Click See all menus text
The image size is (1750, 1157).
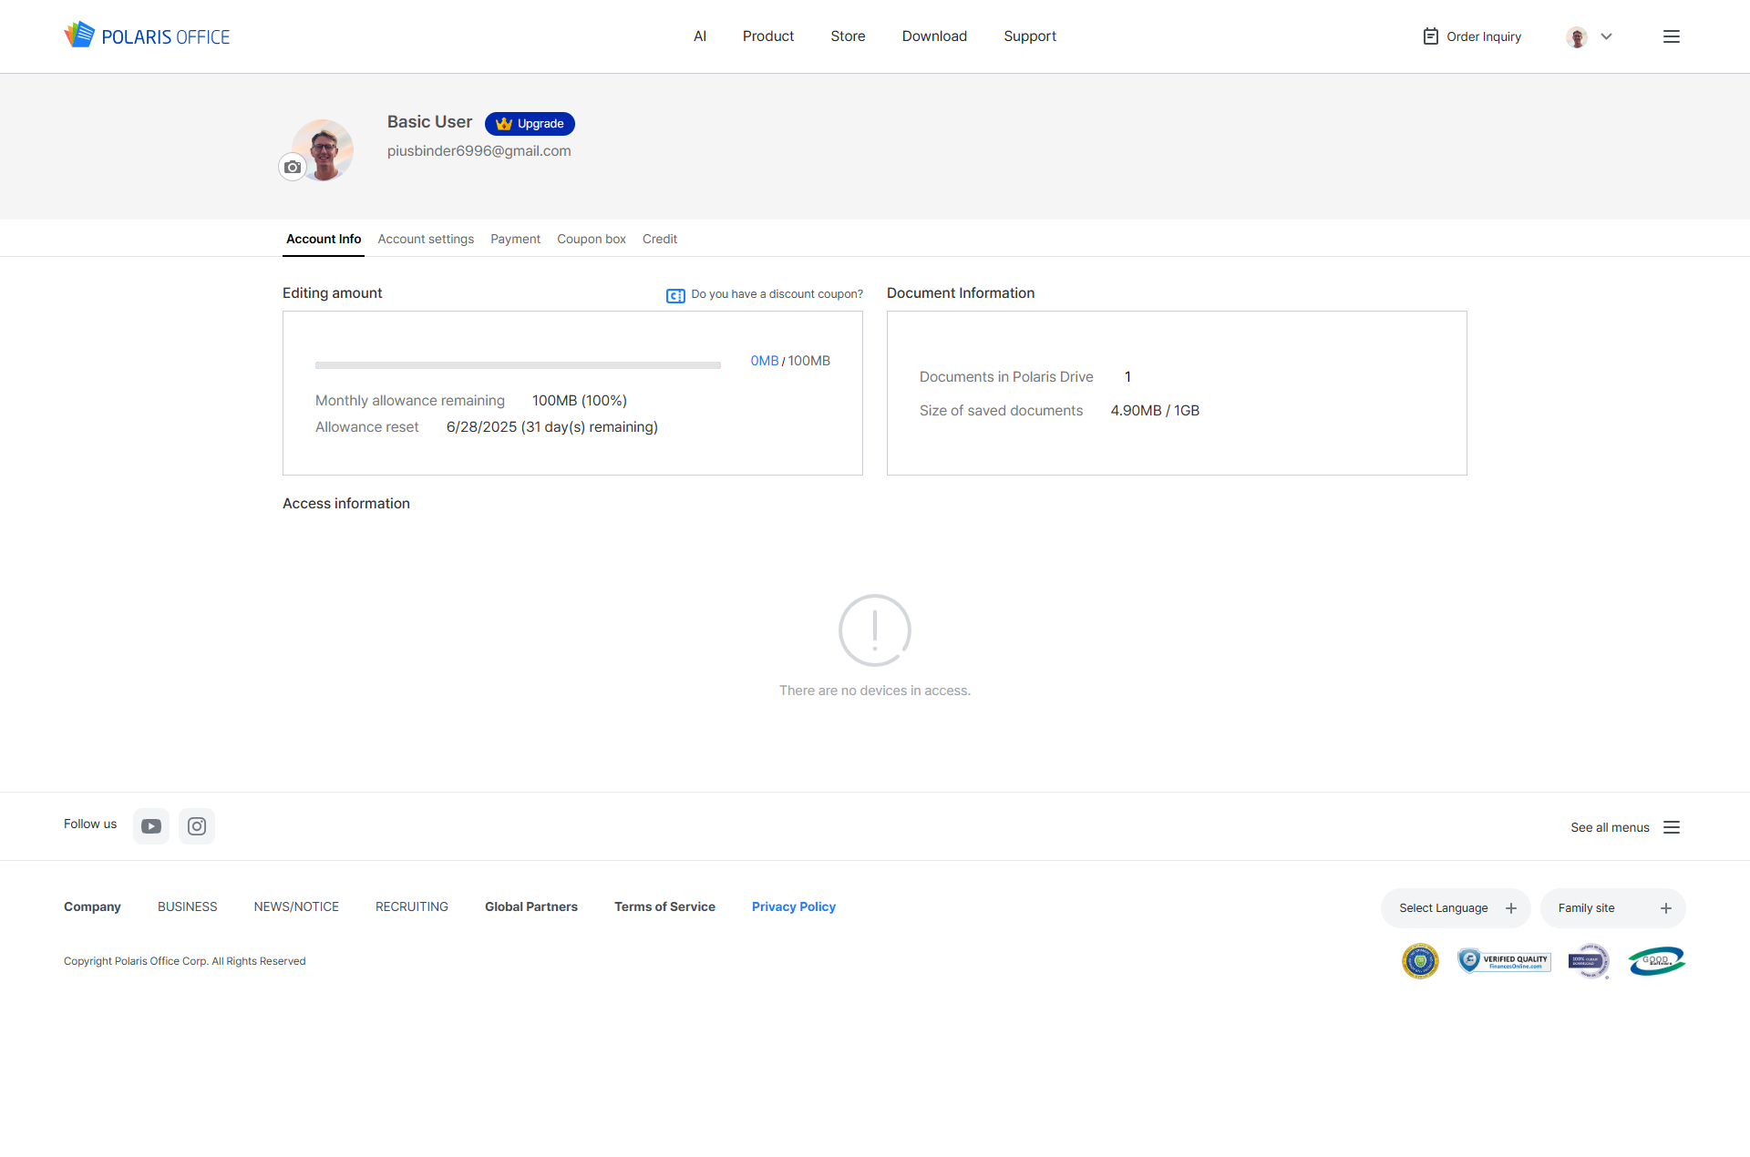(x=1610, y=827)
